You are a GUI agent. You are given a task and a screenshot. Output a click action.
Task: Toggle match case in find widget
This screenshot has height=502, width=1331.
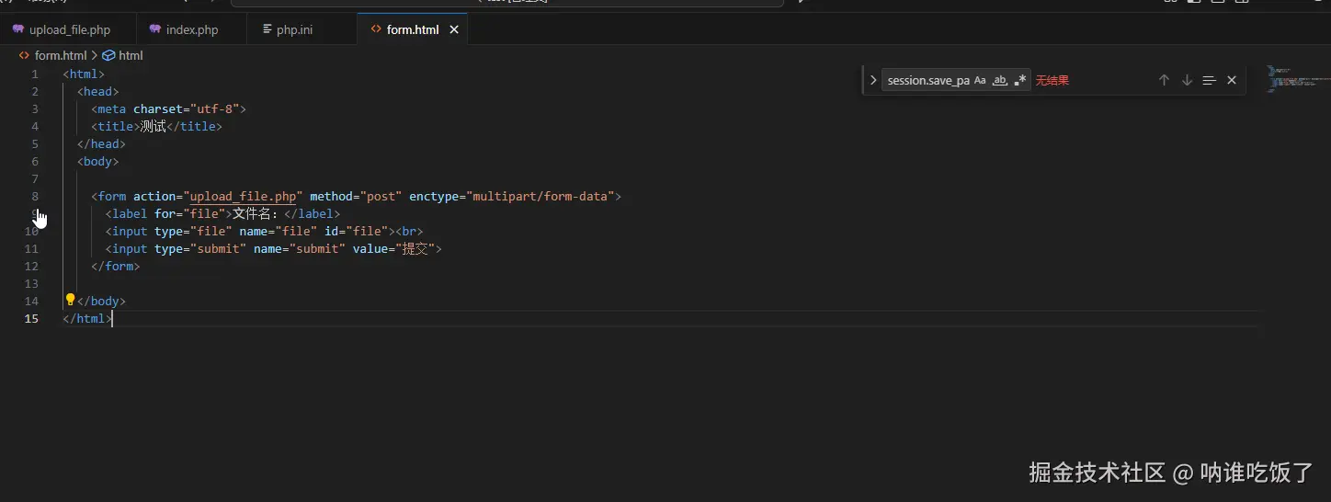[x=980, y=80]
